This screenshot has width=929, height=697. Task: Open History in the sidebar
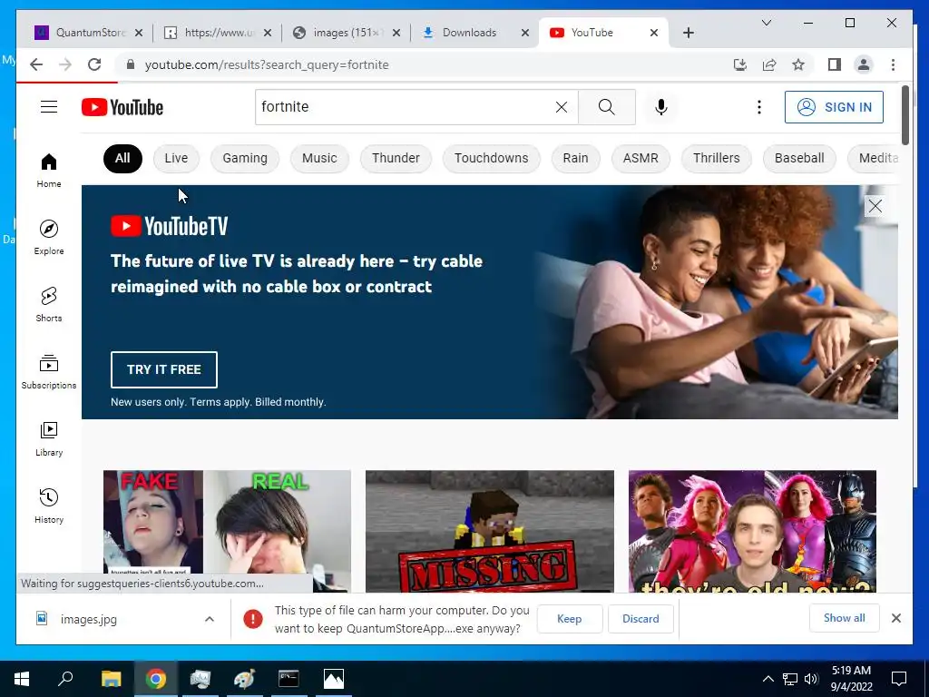(x=49, y=506)
